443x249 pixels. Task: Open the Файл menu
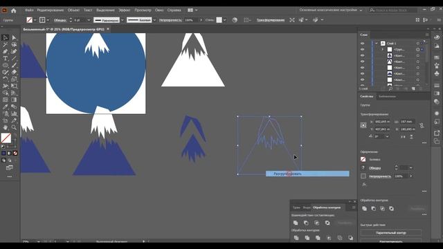[x=29, y=10]
